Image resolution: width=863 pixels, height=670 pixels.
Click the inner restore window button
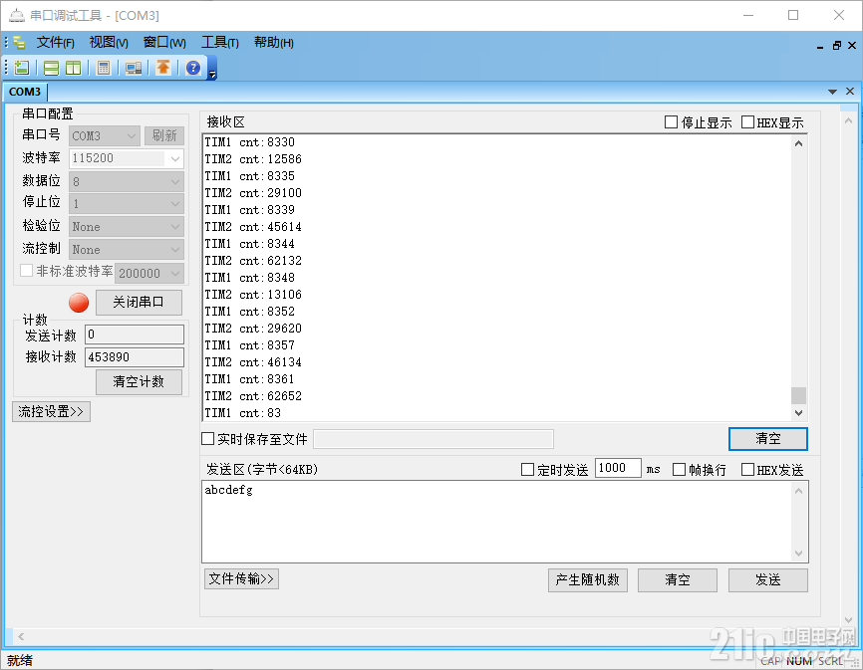coord(836,46)
